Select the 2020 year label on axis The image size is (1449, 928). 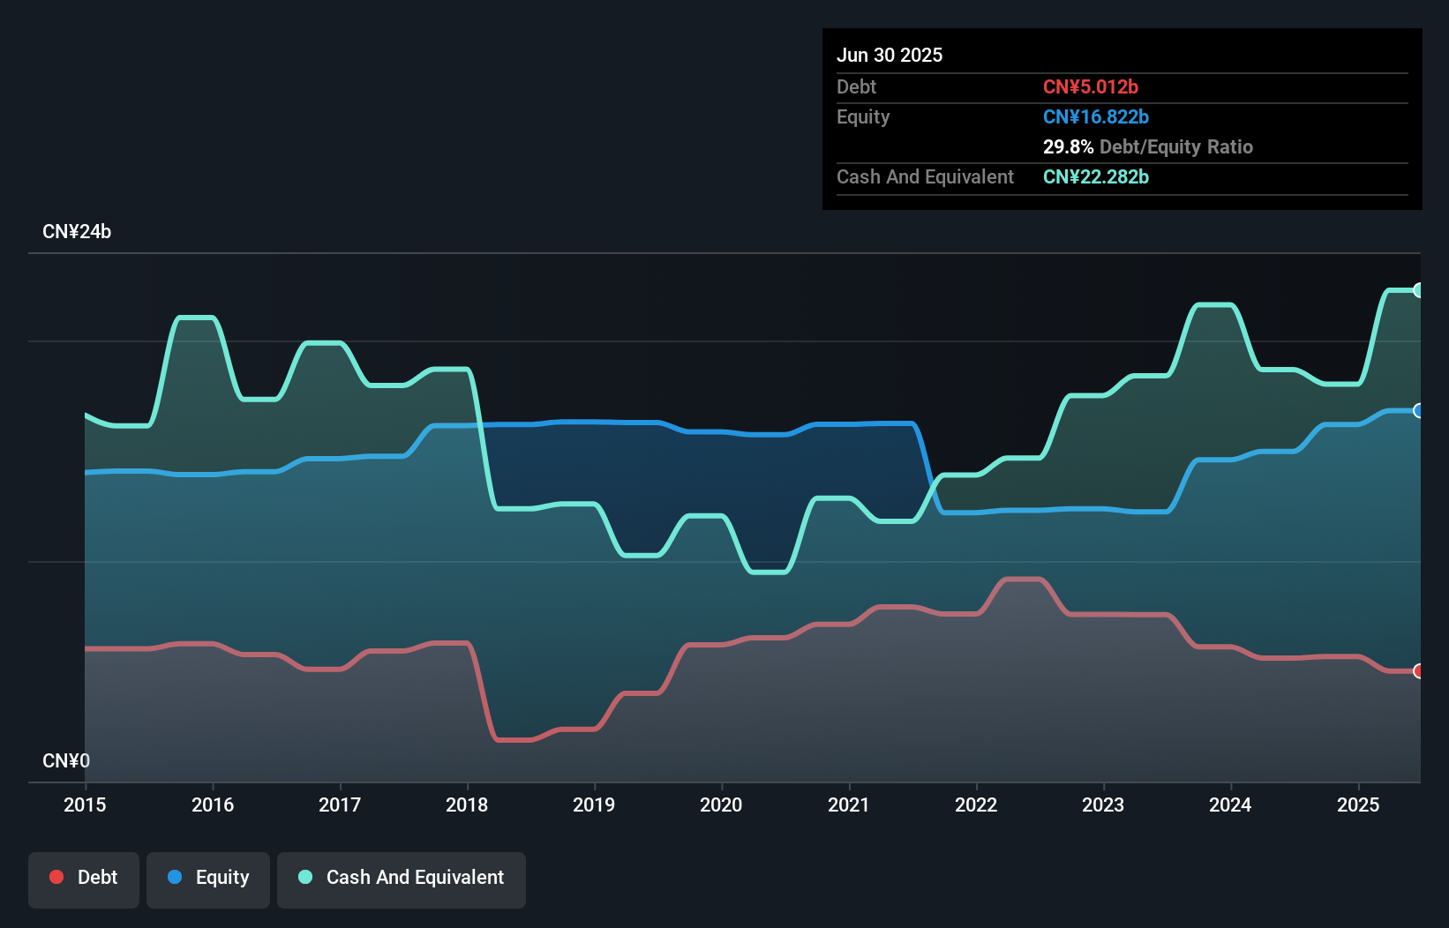click(721, 805)
